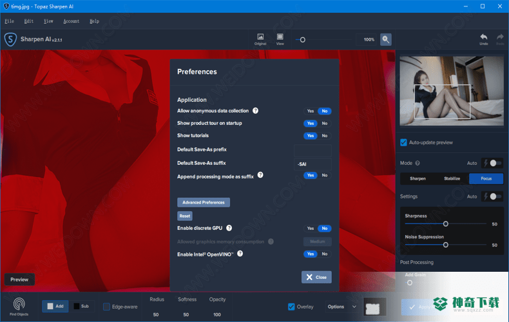
Task: Select the Add mask button
Action: pos(55,306)
